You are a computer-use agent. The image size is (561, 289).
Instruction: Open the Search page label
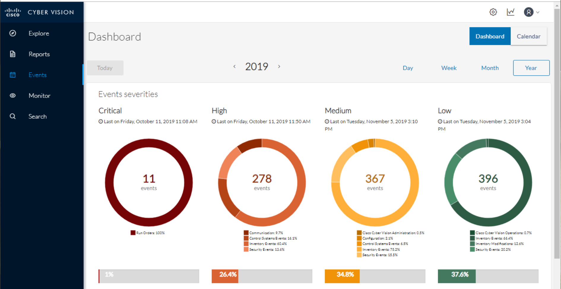point(38,116)
